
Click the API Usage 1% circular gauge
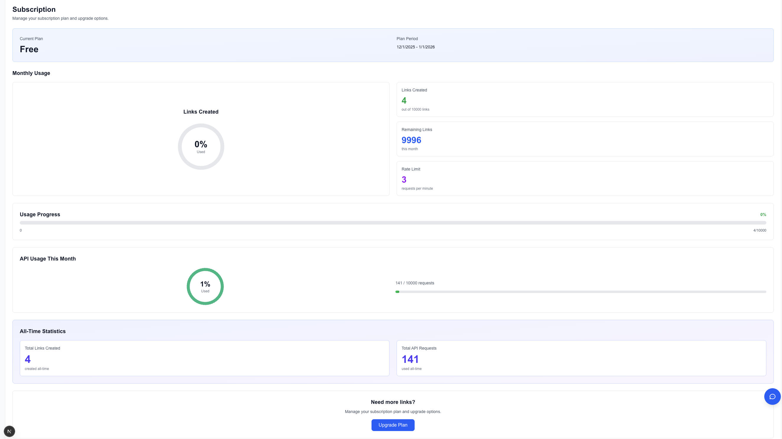point(205,286)
